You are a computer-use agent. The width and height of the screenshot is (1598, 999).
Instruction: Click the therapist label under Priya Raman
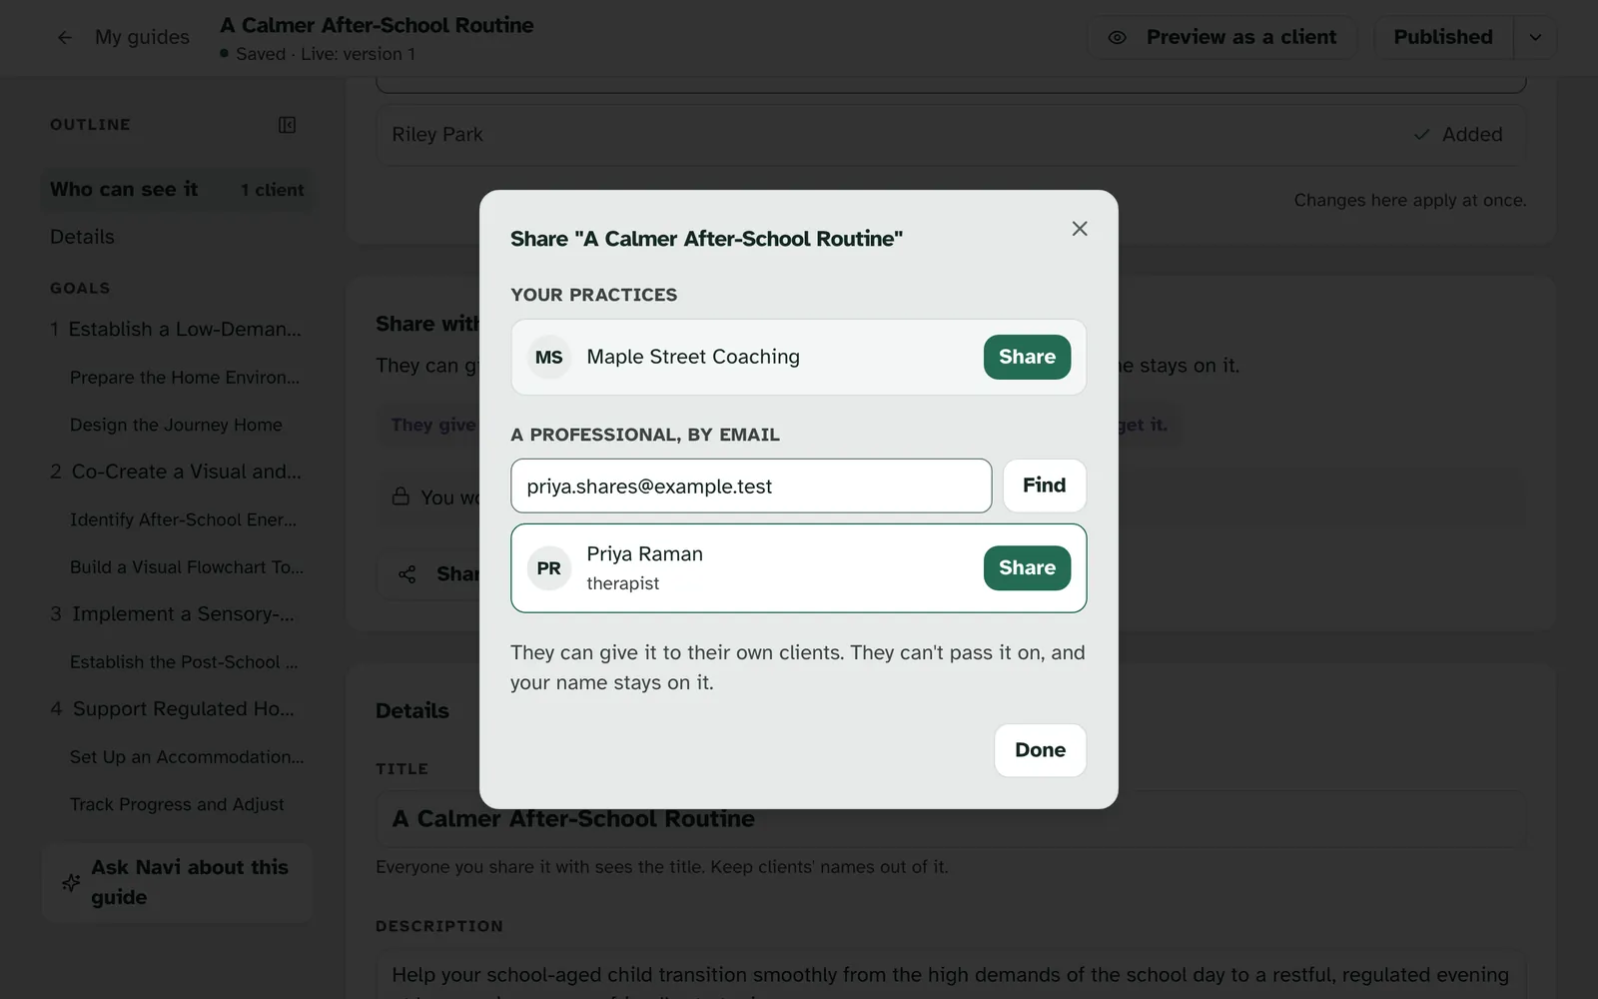(623, 583)
